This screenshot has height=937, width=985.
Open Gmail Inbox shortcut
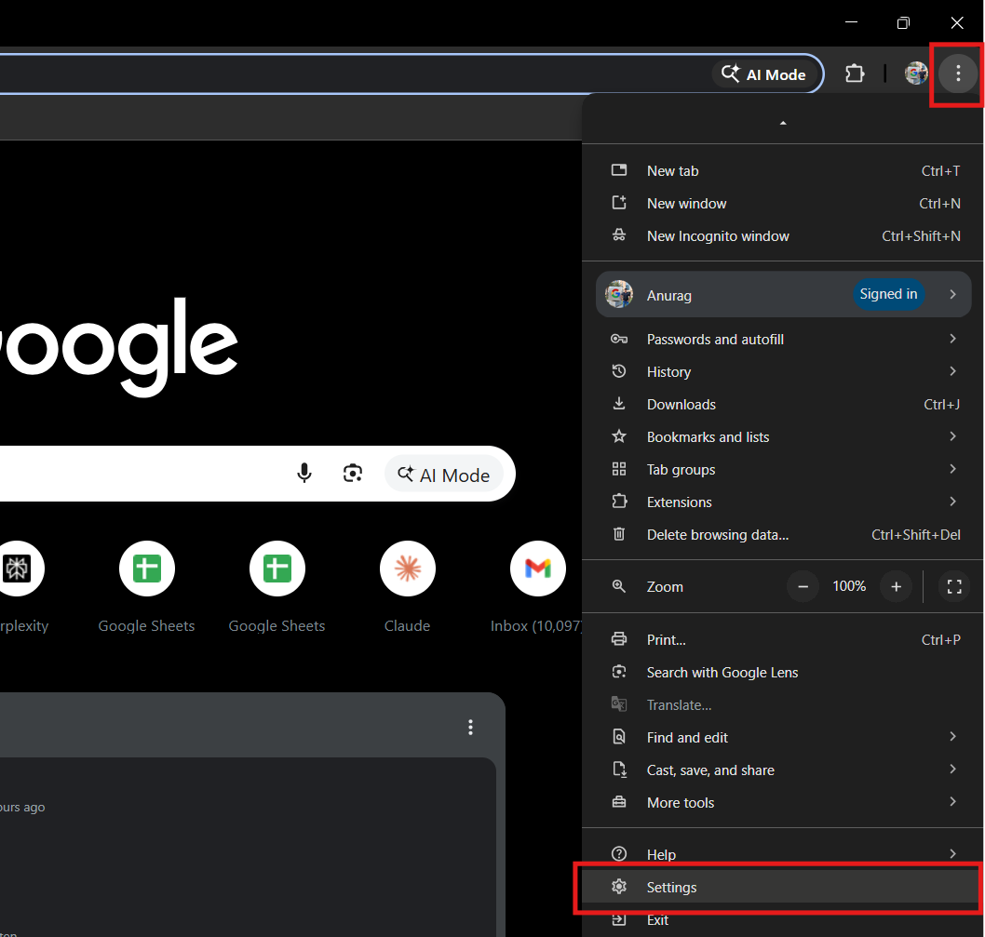tap(537, 569)
